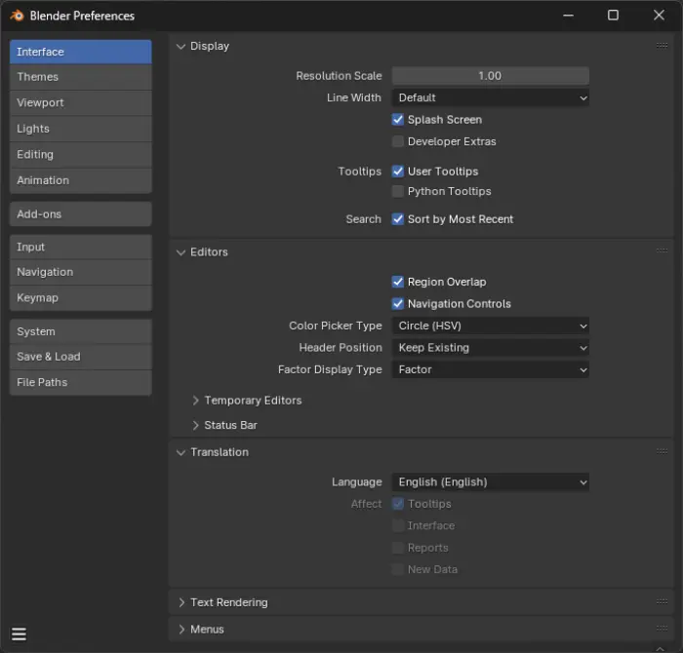Image resolution: width=683 pixels, height=653 pixels.
Task: Click the Blender logo in title bar
Action: pos(17,16)
